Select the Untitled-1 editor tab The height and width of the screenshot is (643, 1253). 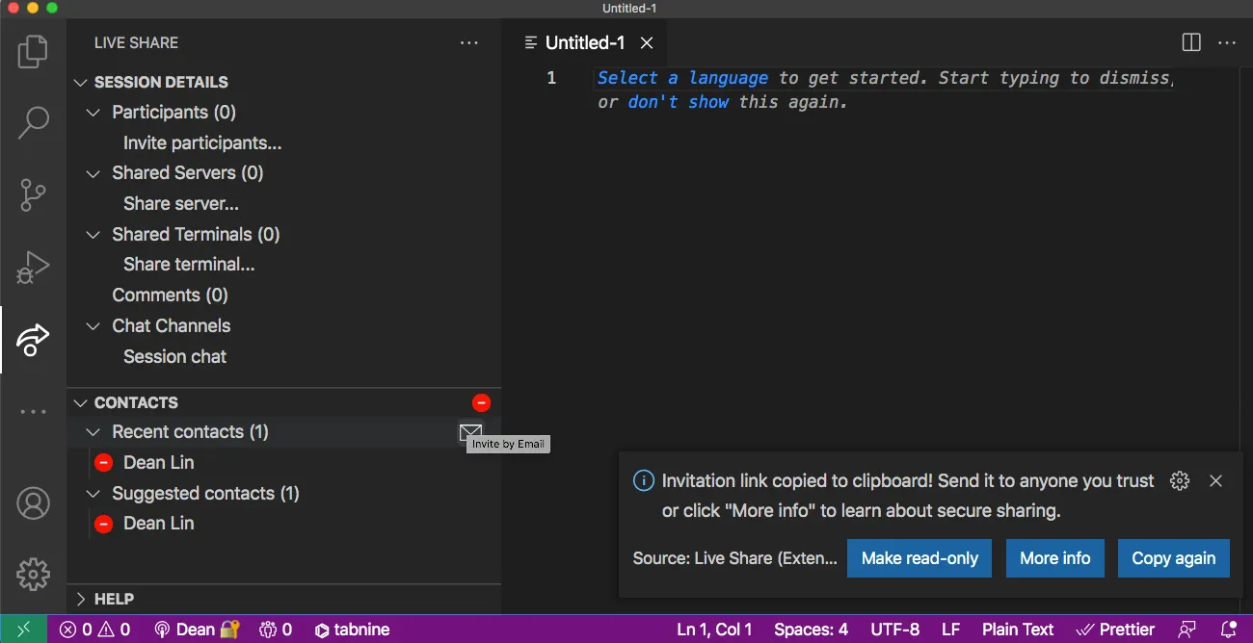(x=585, y=42)
